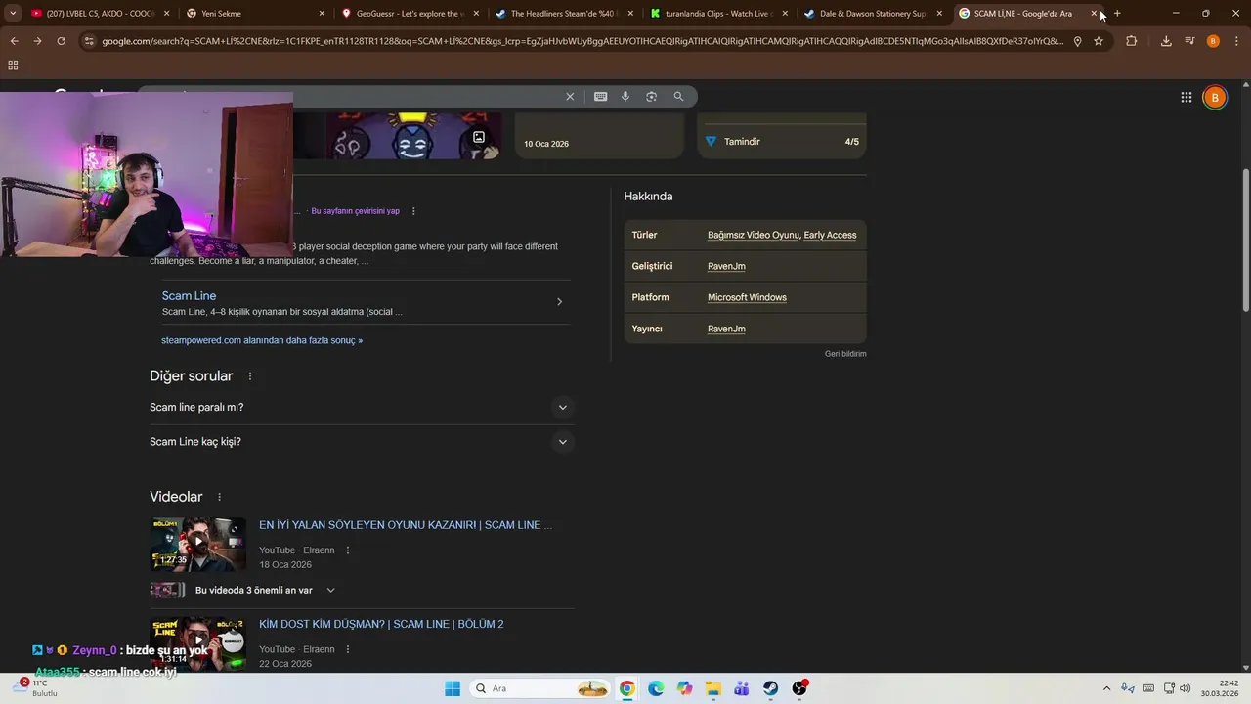Screen dimensions: 1251x704
Task: Open the Chrome extensions puzzle icon
Action: (1131, 41)
